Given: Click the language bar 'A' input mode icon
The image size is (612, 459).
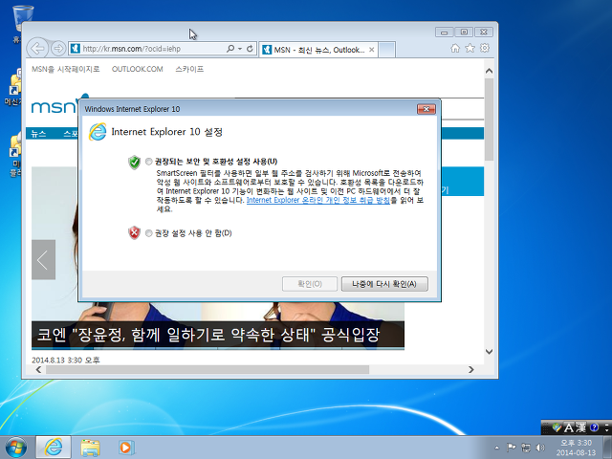Looking at the screenshot, I should pos(569,427).
